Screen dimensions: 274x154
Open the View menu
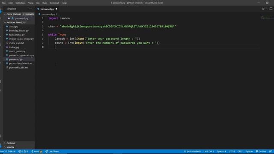tap(31, 3)
